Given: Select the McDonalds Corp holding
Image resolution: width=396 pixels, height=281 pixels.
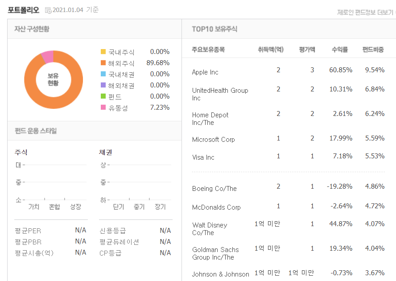Looking at the screenshot, I should (x=216, y=207).
